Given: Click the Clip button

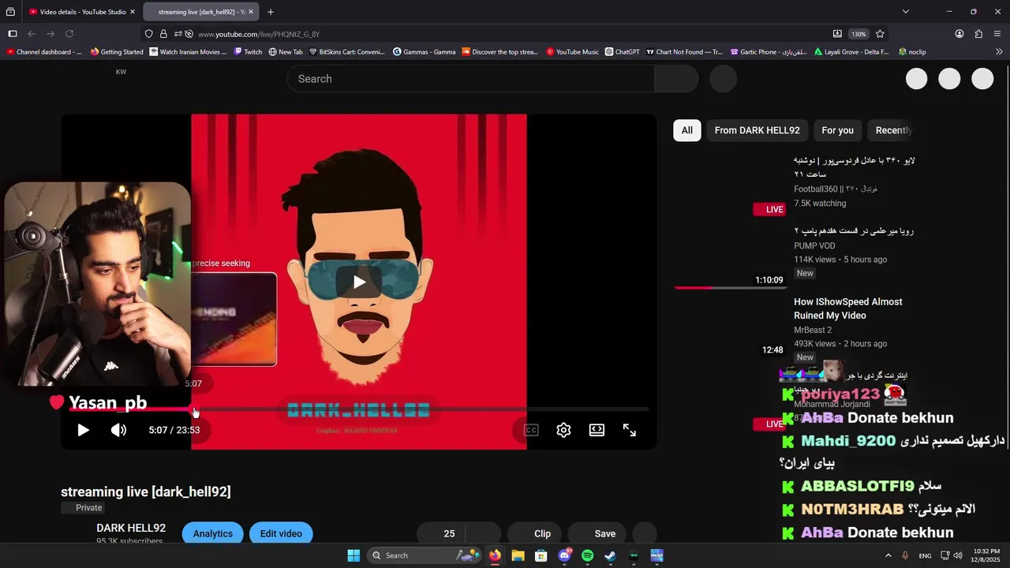Looking at the screenshot, I should click(534, 533).
